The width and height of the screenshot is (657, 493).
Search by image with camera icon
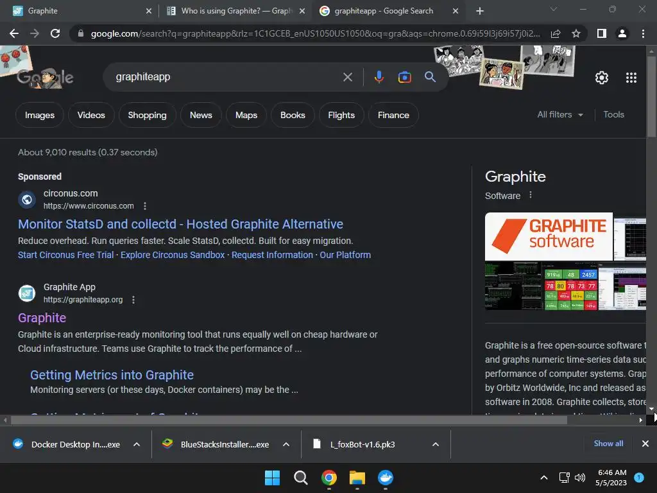404,77
